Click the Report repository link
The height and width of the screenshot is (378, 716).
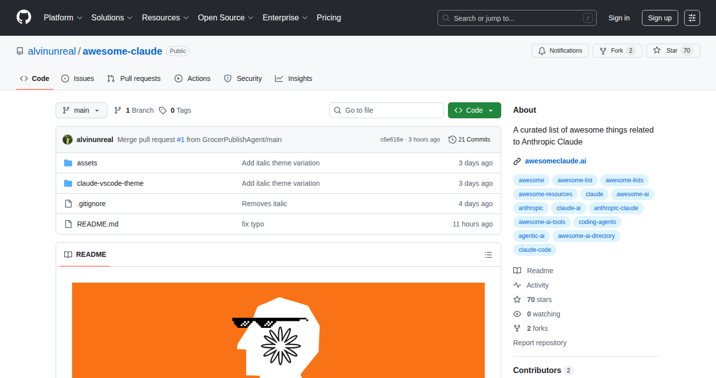(x=539, y=343)
